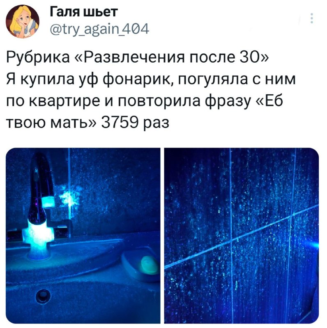The image size is (327, 328).
Task: Click the faucet spout top in left photo
Action: click(40, 161)
